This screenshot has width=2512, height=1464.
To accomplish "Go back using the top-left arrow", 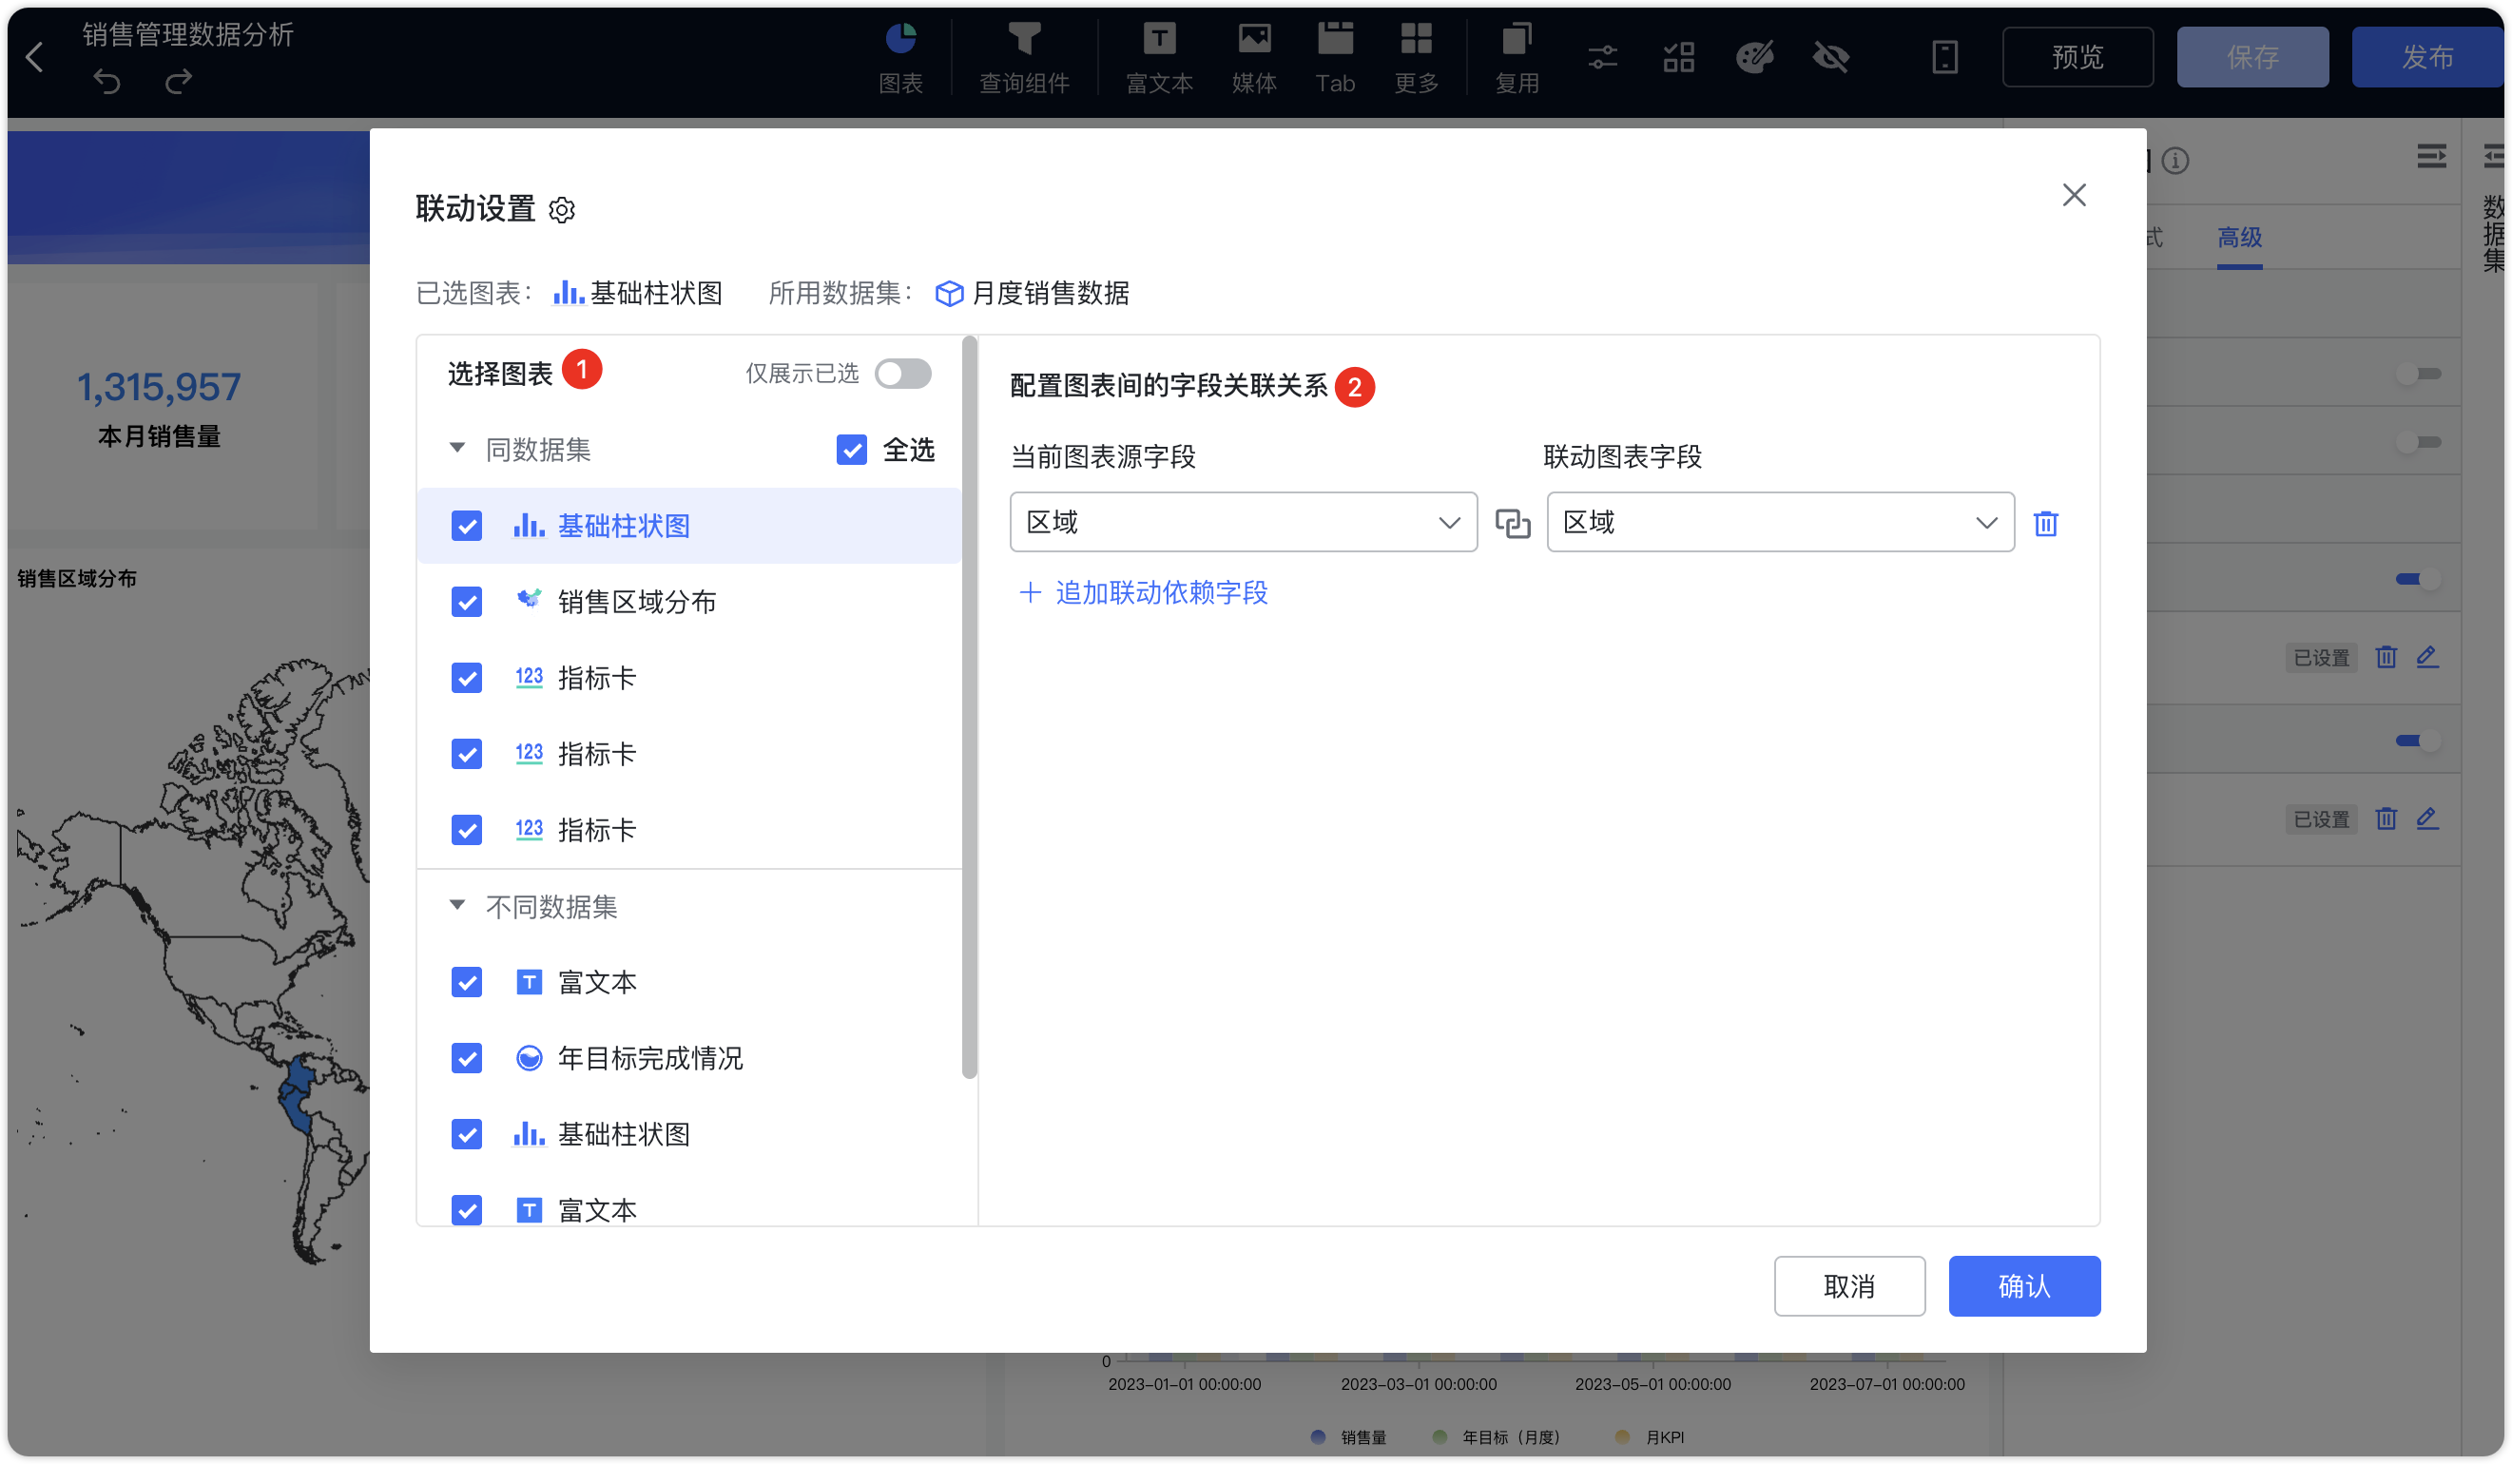I will coord(35,57).
